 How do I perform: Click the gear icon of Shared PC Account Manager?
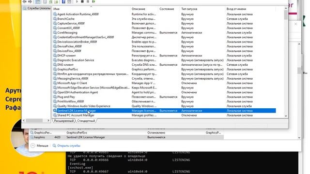pyautogui.click(x=55, y=115)
